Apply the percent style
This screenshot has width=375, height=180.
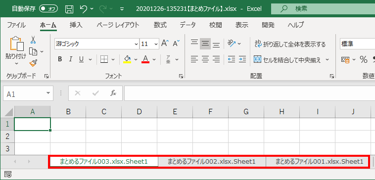click(x=364, y=59)
